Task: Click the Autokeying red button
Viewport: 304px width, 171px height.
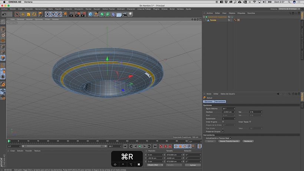Action: click(165, 147)
